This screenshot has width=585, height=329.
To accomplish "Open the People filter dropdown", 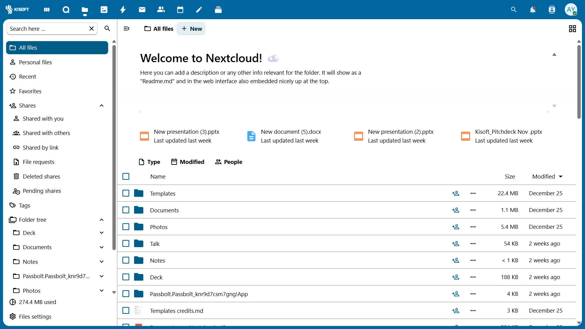I will pyautogui.click(x=229, y=162).
